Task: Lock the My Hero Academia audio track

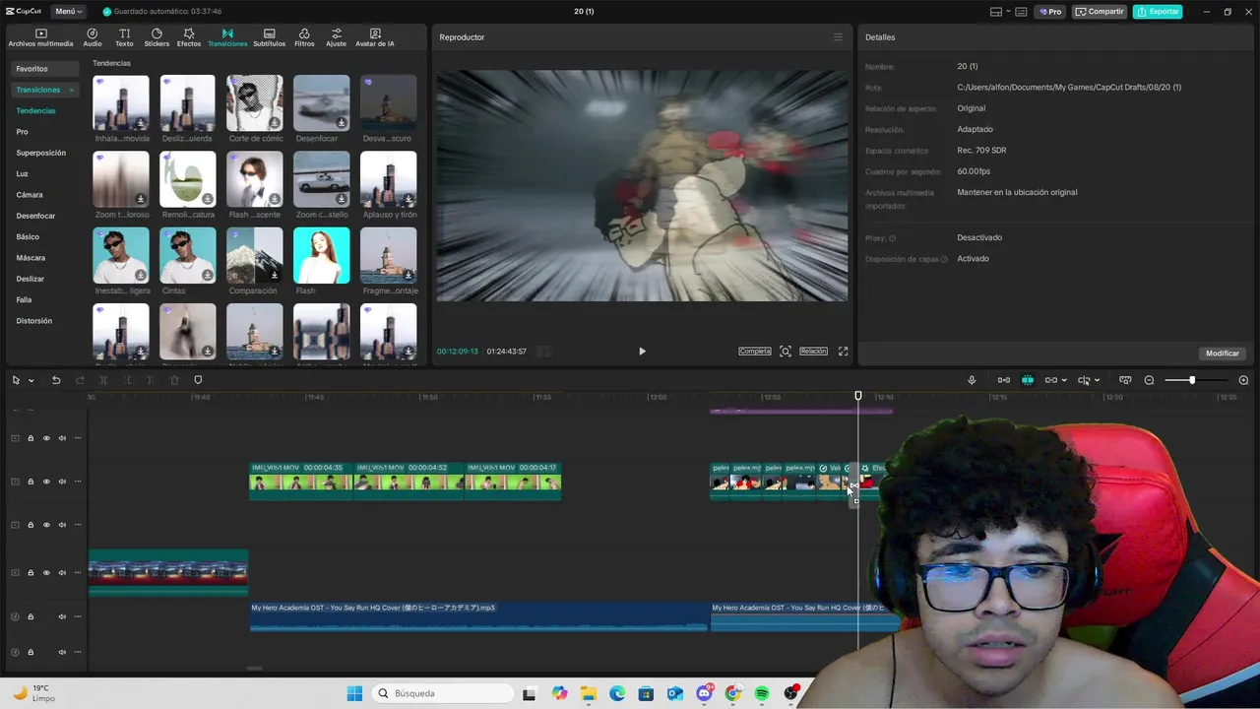Action: pos(31,616)
